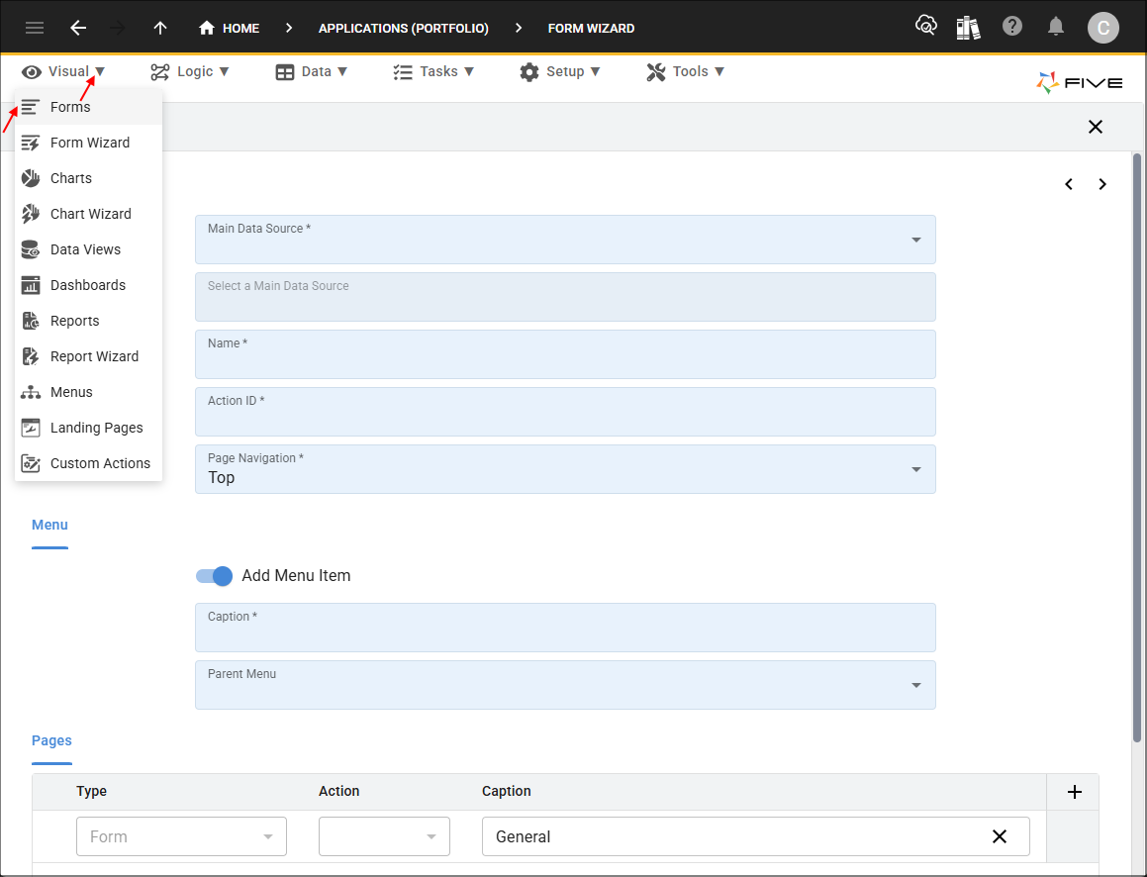Open the notifications bell
The width and height of the screenshot is (1147, 877).
coord(1056,27)
